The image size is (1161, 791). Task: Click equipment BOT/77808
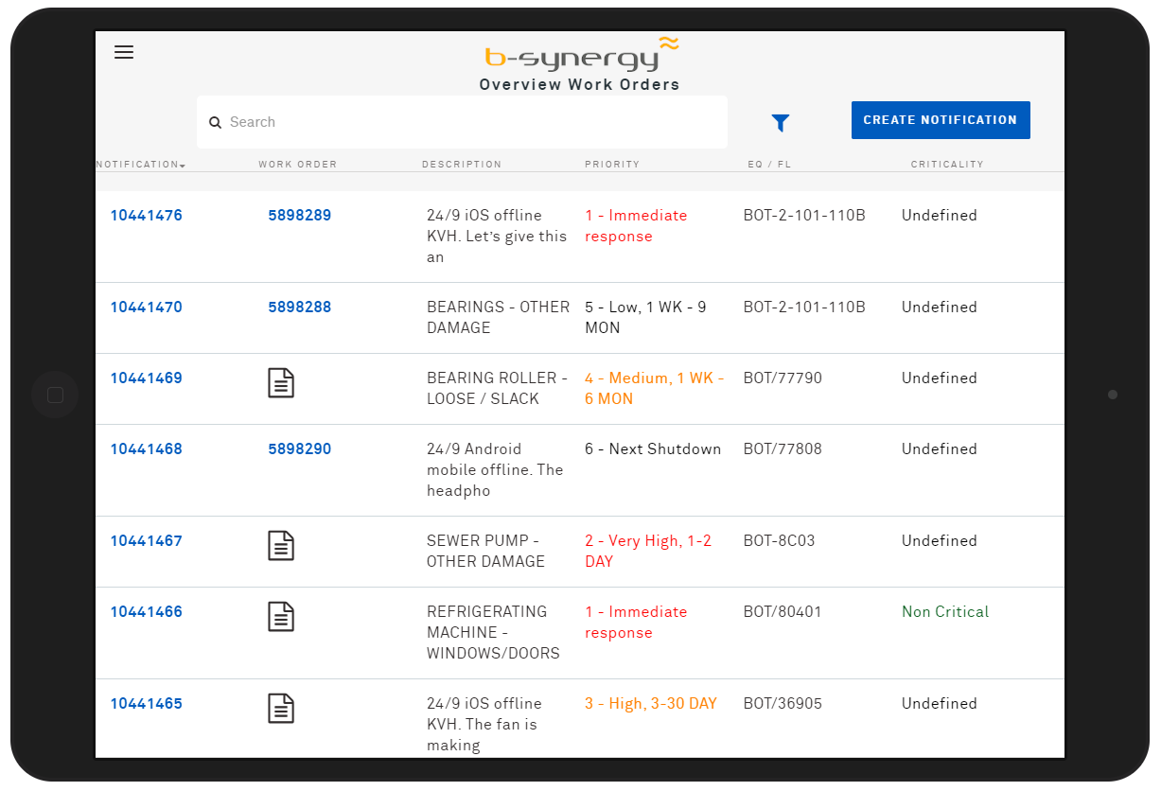[783, 449]
